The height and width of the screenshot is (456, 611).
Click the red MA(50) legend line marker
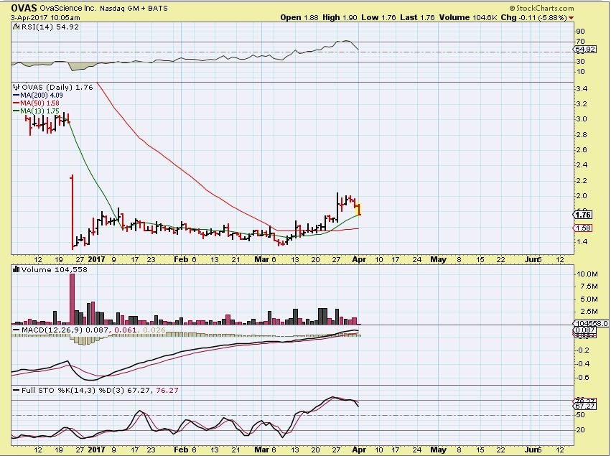pos(15,103)
